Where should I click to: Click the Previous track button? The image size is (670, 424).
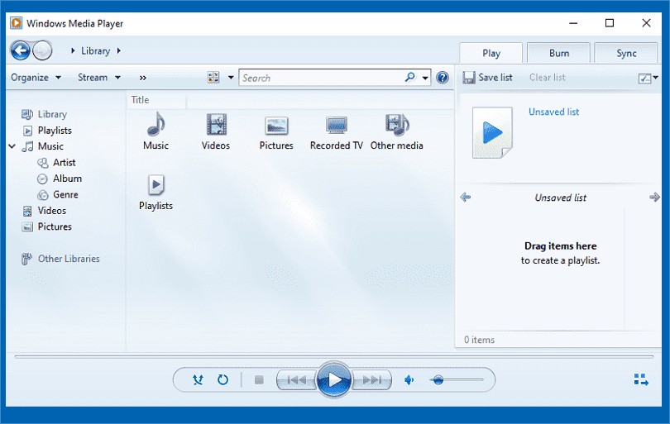(297, 379)
